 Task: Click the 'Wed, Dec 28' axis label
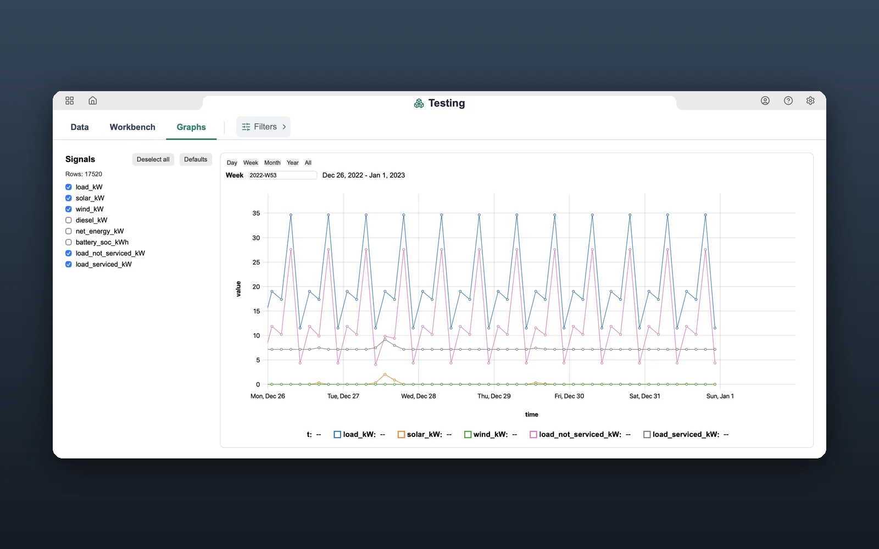pos(419,396)
